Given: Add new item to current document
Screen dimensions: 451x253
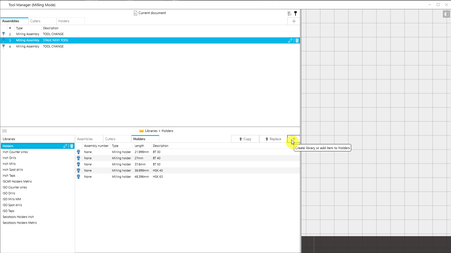Looking at the screenshot, I should tap(294, 21).
